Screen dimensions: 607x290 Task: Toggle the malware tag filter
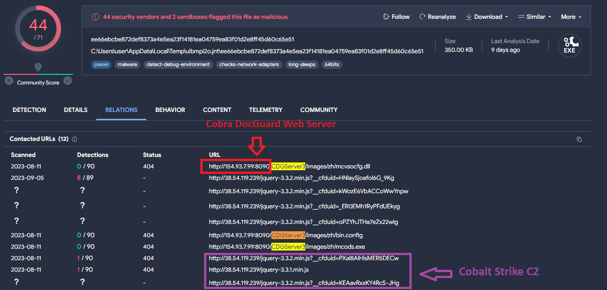tap(127, 64)
